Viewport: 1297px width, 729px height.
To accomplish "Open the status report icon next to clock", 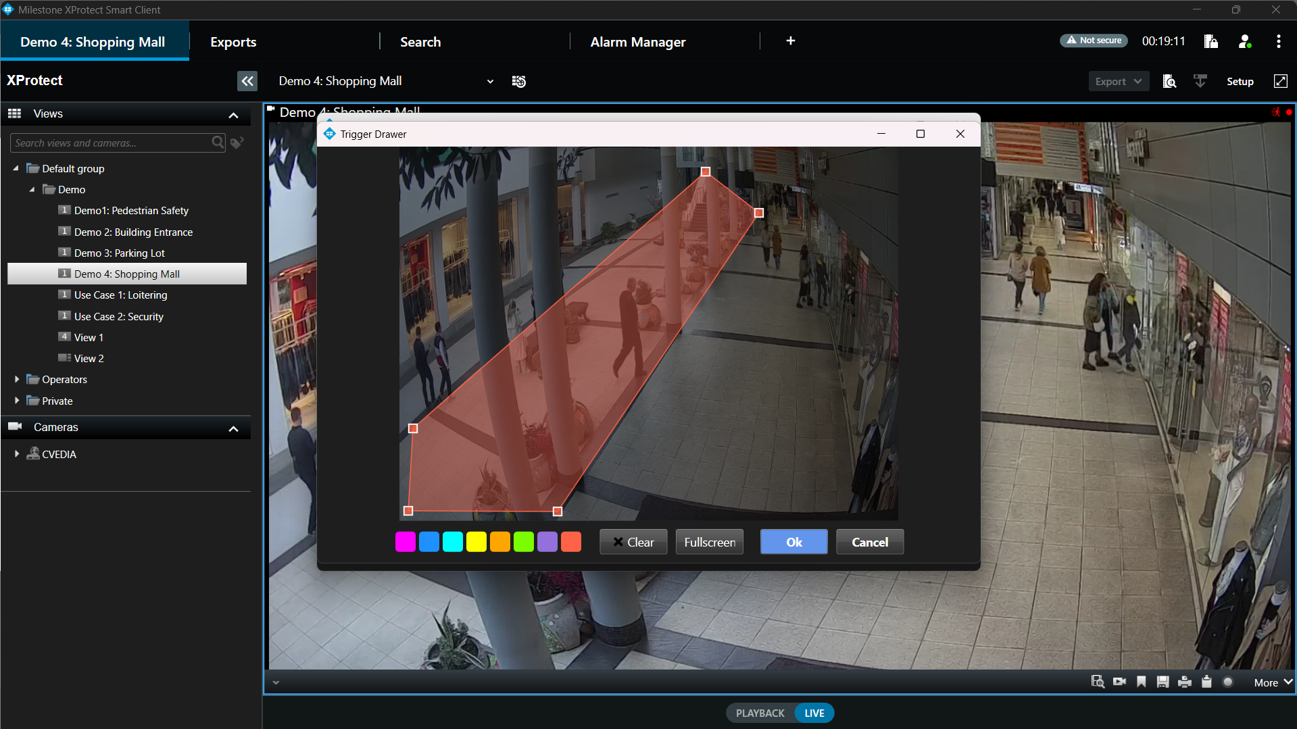I will (x=1211, y=41).
